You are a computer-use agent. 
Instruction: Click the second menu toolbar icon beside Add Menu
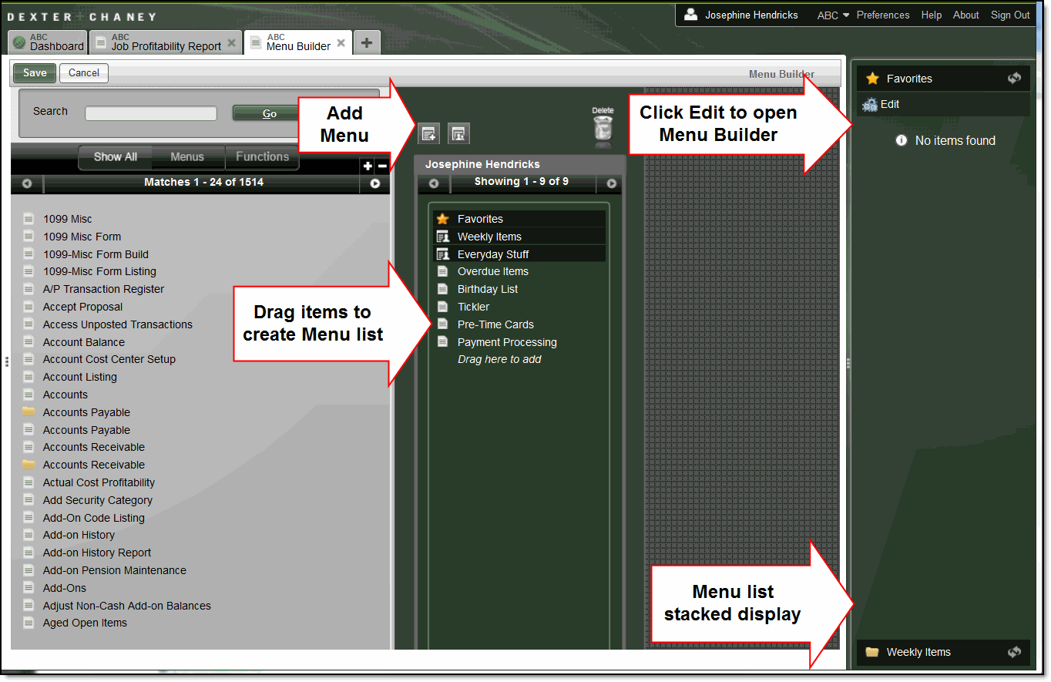pos(458,133)
